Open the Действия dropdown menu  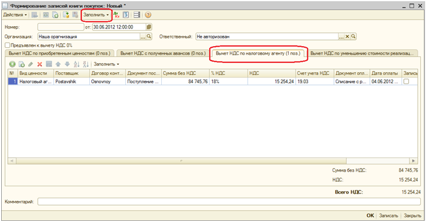[15, 15]
